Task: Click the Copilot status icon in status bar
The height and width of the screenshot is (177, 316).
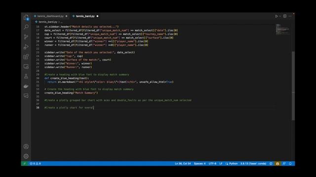Action: tap(277, 164)
